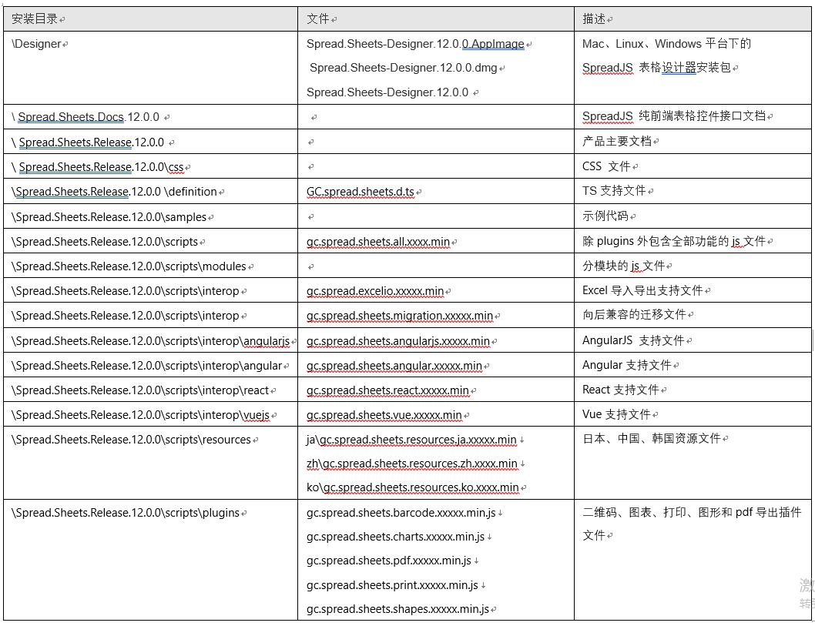Click file gc.spread.sheets.react.xxxxx.min
Viewport: 815px width, 626px height.
click(x=387, y=390)
